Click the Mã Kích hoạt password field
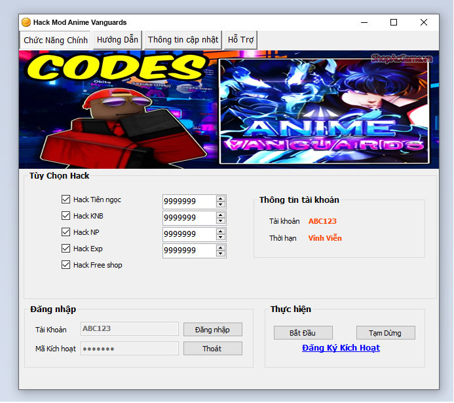Viewport: 454px width, 403px height. tap(130, 348)
